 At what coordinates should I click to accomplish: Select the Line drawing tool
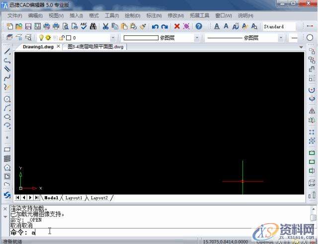(x=7, y=52)
